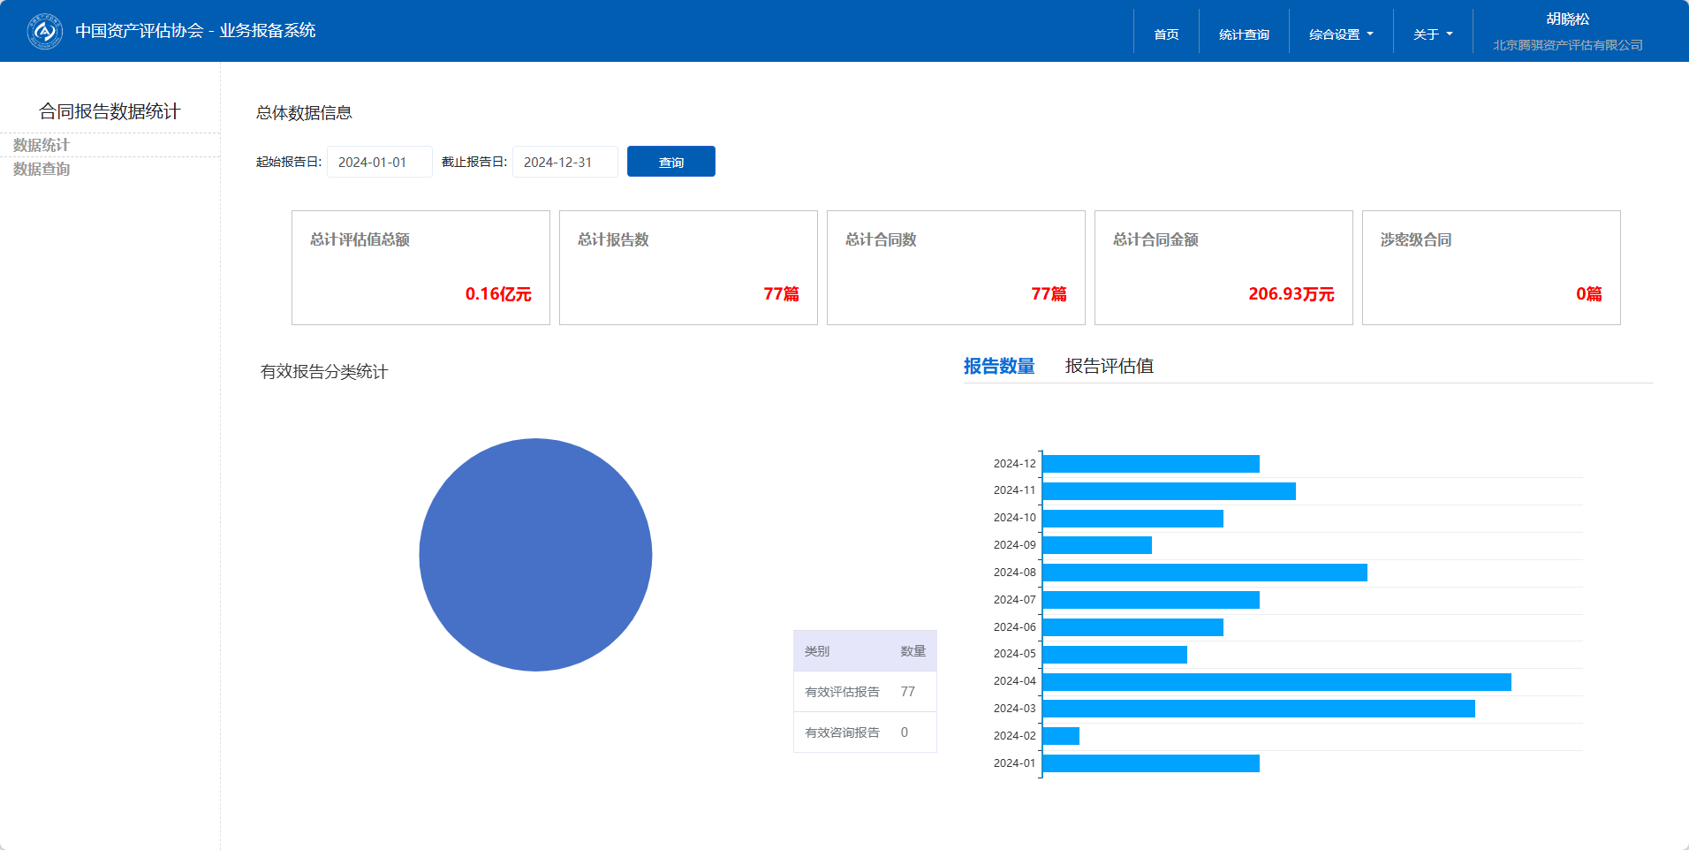
Task: Click the blue pie chart circle
Action: click(x=535, y=555)
